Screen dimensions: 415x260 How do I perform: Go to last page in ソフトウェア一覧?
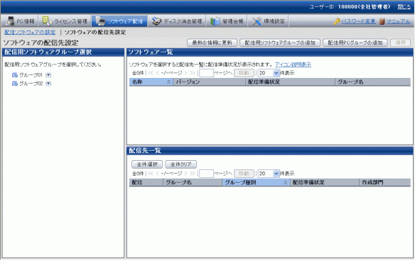click(x=193, y=73)
